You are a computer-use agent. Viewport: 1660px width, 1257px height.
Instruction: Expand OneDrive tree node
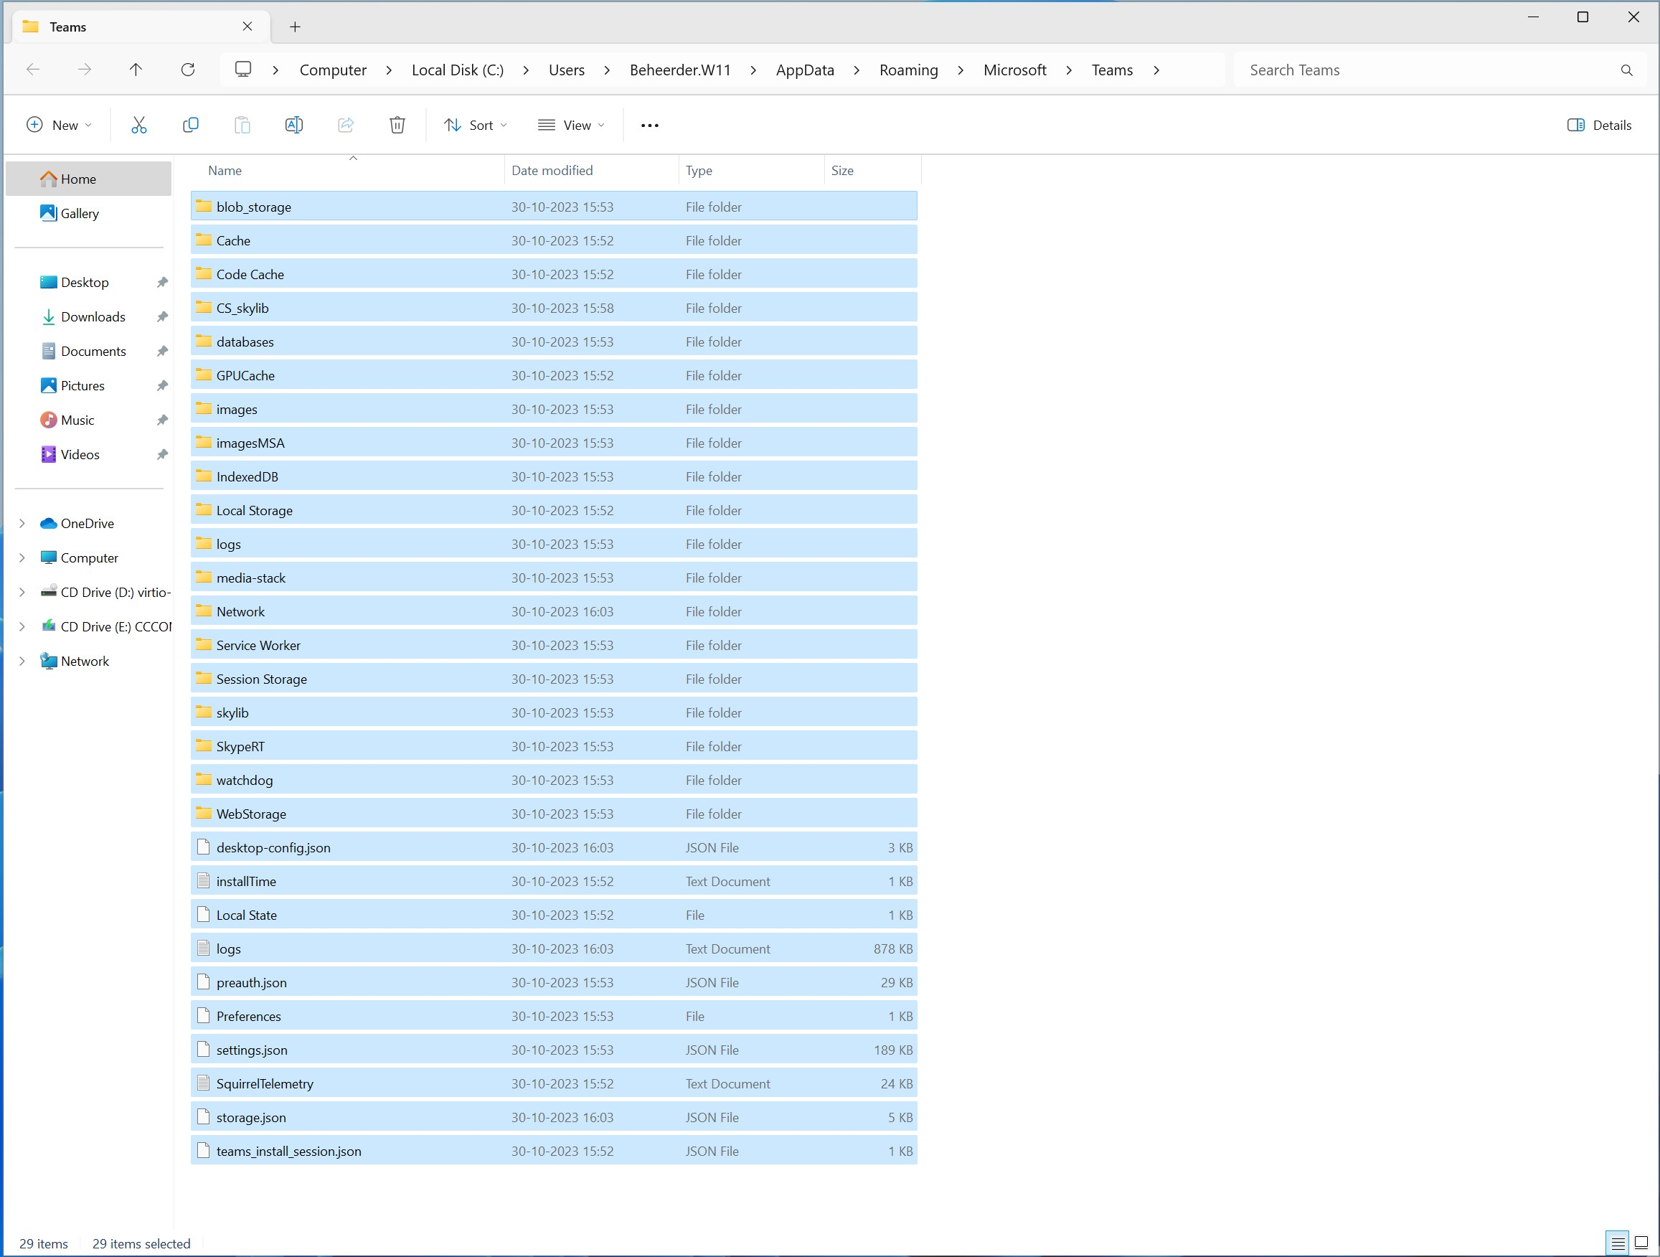(22, 524)
